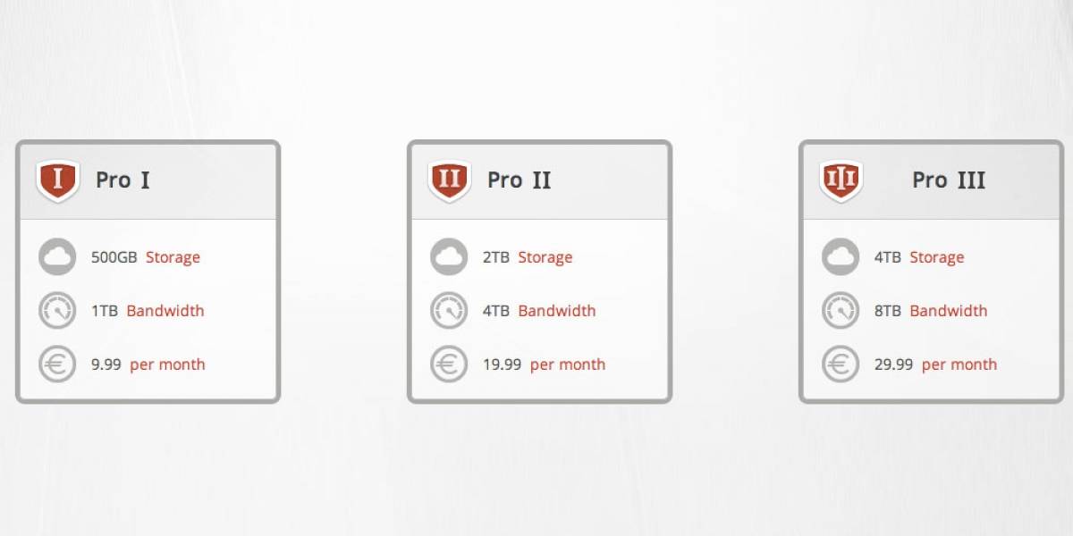Select the Pro III plan title

949,180
